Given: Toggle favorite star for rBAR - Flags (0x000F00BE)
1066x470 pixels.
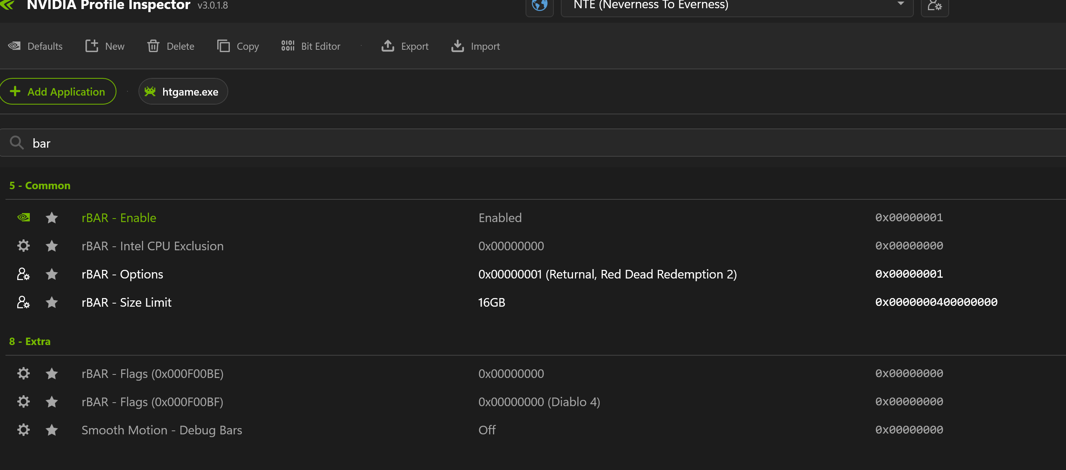Looking at the screenshot, I should [52, 374].
